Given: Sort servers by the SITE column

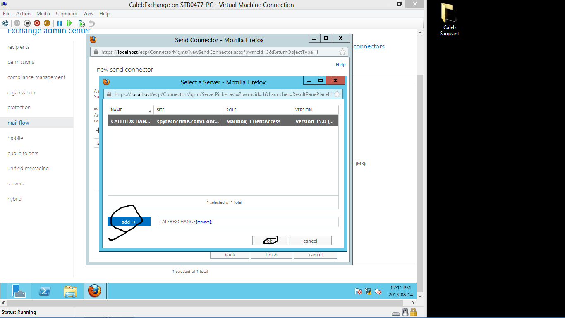Looking at the screenshot, I should [189, 110].
